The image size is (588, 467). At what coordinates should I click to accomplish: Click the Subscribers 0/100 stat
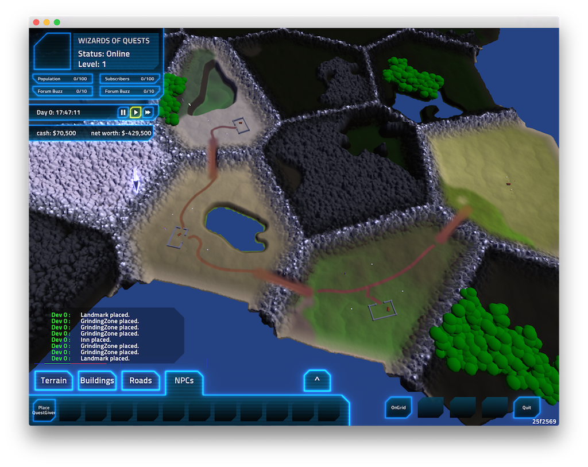[x=130, y=79]
